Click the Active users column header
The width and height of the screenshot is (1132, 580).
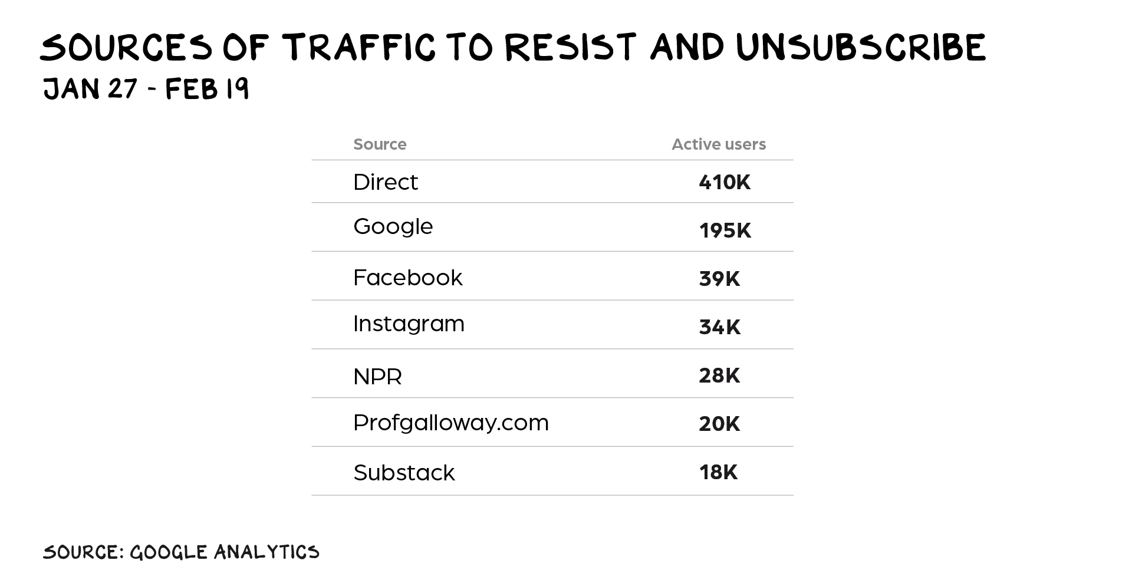tap(718, 144)
